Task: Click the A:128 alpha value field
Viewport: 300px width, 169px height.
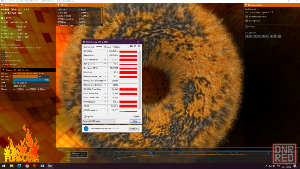Action: click(x=273, y=36)
